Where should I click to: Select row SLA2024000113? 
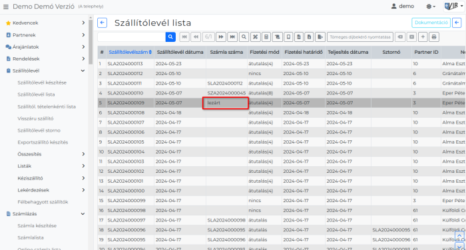282,64
